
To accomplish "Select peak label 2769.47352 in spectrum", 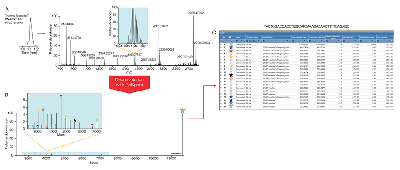I will tap(196, 12).
